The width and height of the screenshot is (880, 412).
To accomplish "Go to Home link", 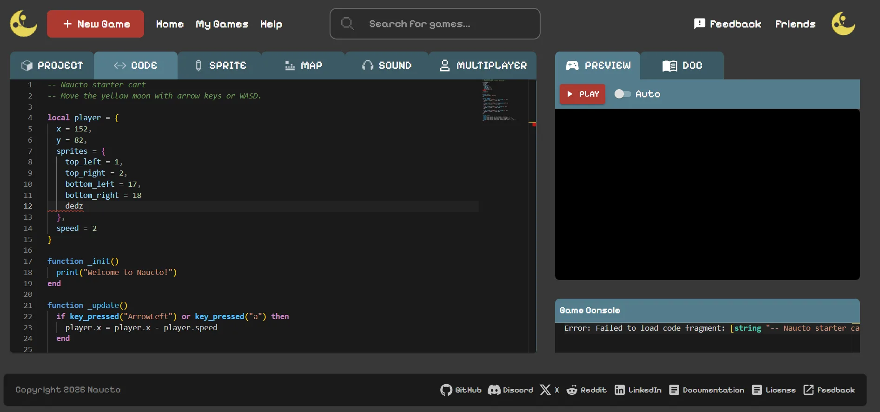I will 170,24.
